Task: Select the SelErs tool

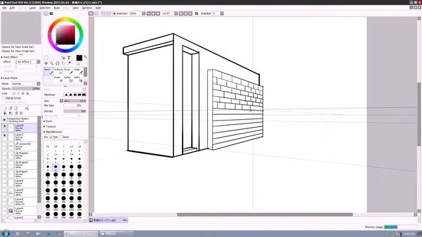Action: (x=78, y=79)
